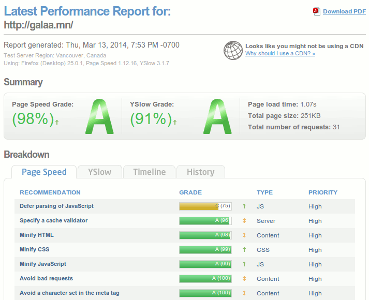The height and width of the screenshot is (300, 369).
Task: Sort by the PRIORITY column header
Action: tap(322, 192)
